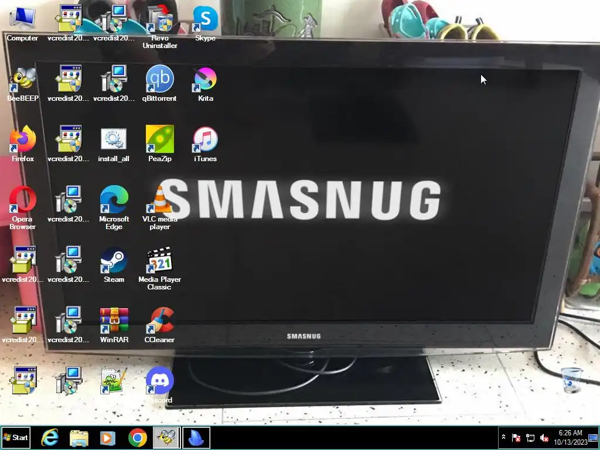Open network status tray icon
The height and width of the screenshot is (450, 600).
point(530,437)
